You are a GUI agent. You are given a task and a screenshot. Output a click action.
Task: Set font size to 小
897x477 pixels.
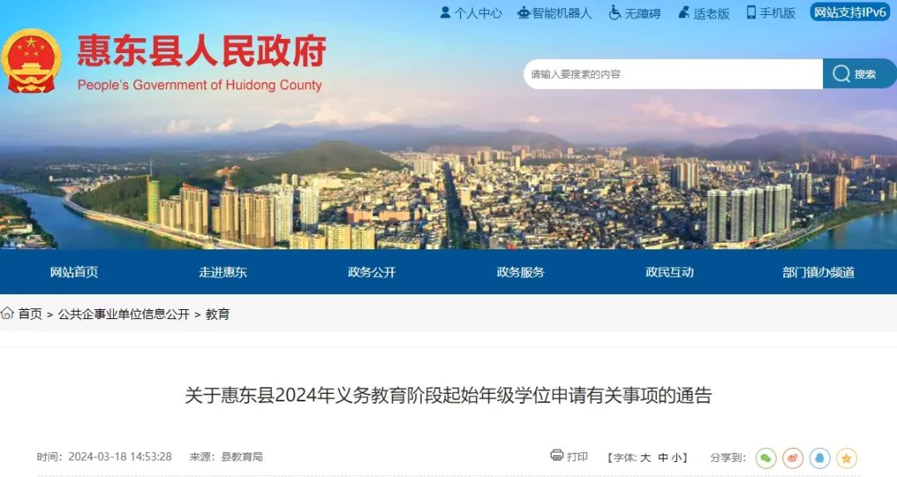pos(678,458)
